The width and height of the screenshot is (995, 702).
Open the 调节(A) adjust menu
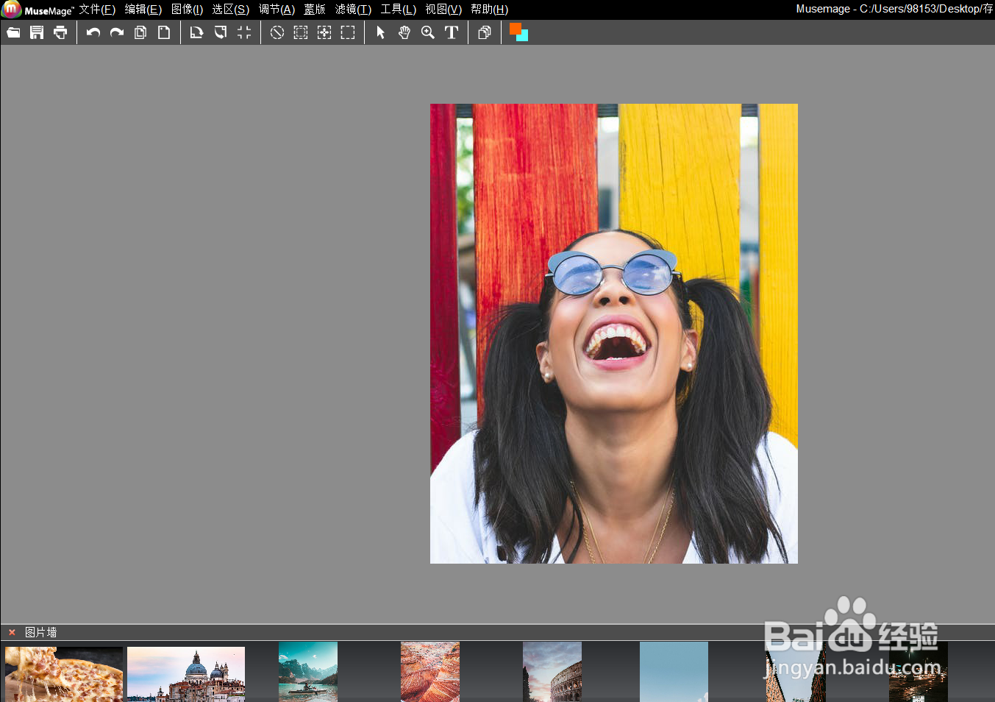(x=277, y=10)
